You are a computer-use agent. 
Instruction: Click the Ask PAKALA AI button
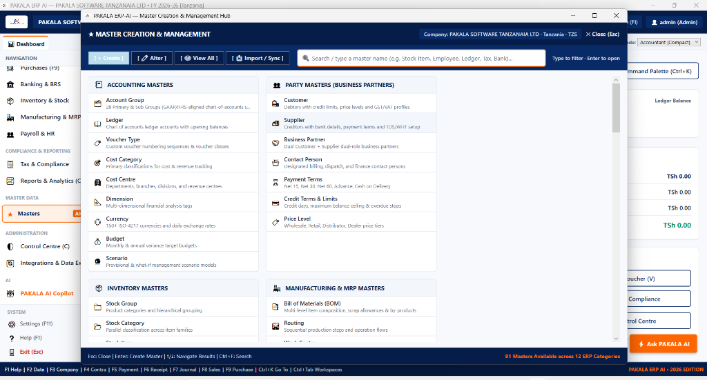[x=664, y=344]
